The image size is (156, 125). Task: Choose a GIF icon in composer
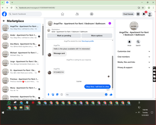62,94
